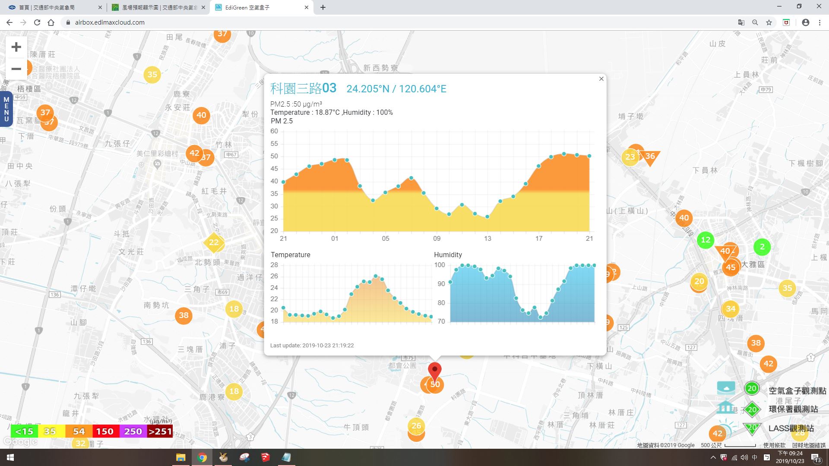Select the orange 38 marker near 南勢坑

pos(184,315)
